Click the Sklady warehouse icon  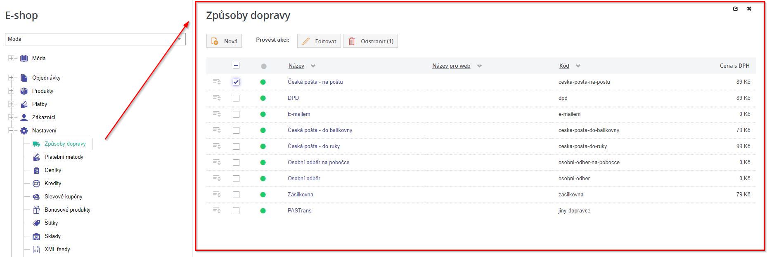[36, 236]
